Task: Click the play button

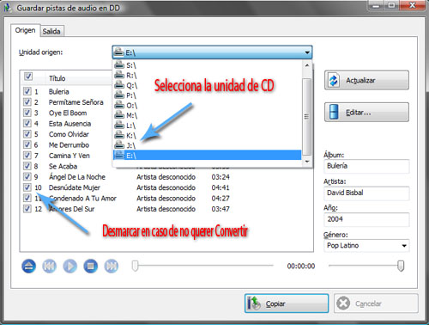Action: [70, 267]
